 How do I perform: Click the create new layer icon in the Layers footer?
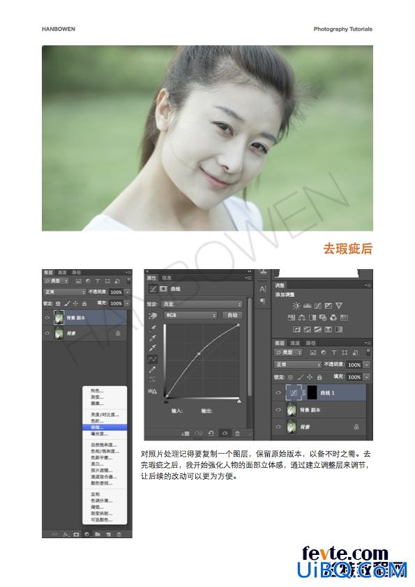pyautogui.click(x=108, y=535)
